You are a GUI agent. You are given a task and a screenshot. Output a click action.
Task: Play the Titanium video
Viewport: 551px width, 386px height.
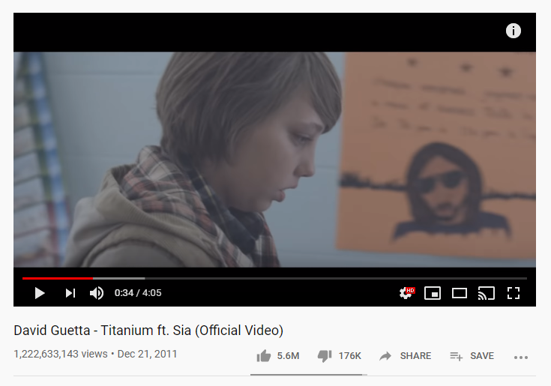[40, 293]
